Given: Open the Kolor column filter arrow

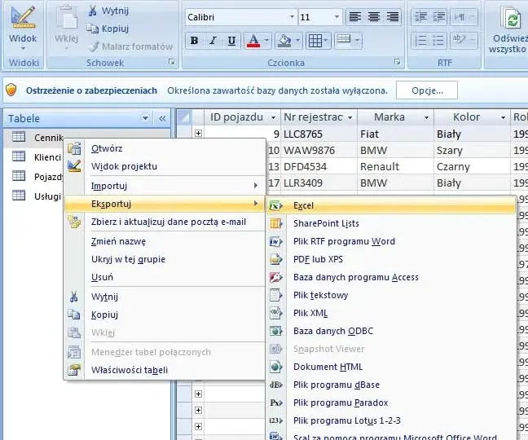Looking at the screenshot, I should click(x=503, y=117).
